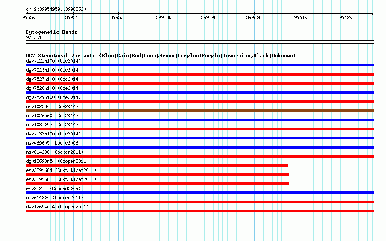This screenshot has height=241, width=386.
Task: Click the nsv1025805 (Coe2014) label
Action: pyautogui.click(x=52, y=106)
